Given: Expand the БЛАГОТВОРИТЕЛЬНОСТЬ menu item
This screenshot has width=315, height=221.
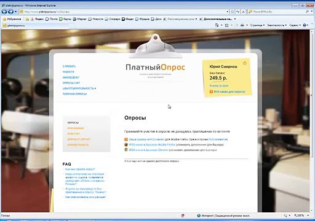Looking at the screenshot, I should pyautogui.click(x=79, y=88).
